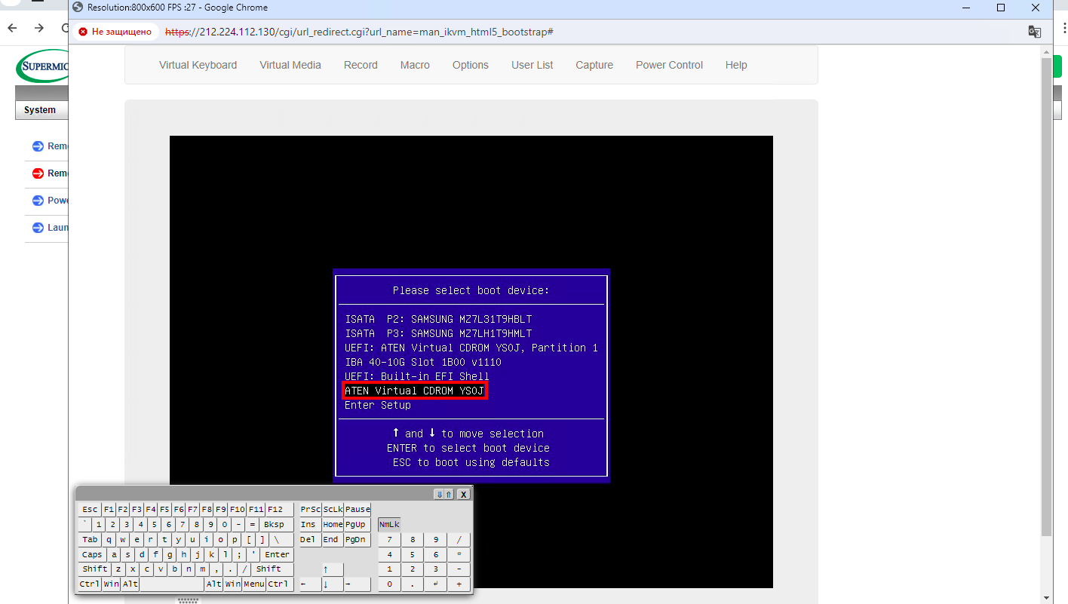Viewport: 1068px width, 604px height.
Task: Click 'IBA 40-10G Slot 1B00 v1110' entry
Action: [x=423, y=362]
